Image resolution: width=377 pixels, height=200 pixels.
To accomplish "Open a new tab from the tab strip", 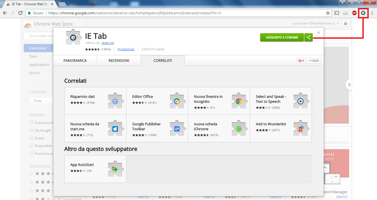I will pos(62,4).
